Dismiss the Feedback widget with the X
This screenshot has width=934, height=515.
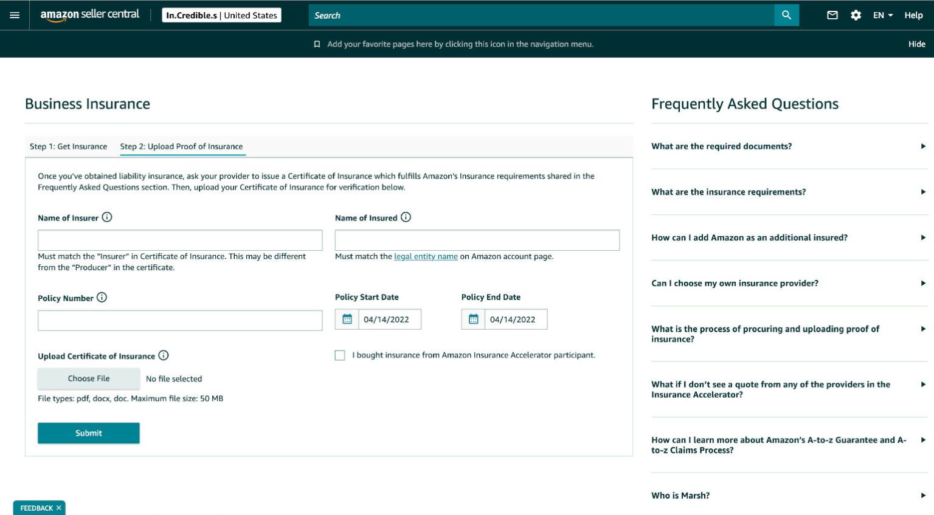[x=58, y=508]
